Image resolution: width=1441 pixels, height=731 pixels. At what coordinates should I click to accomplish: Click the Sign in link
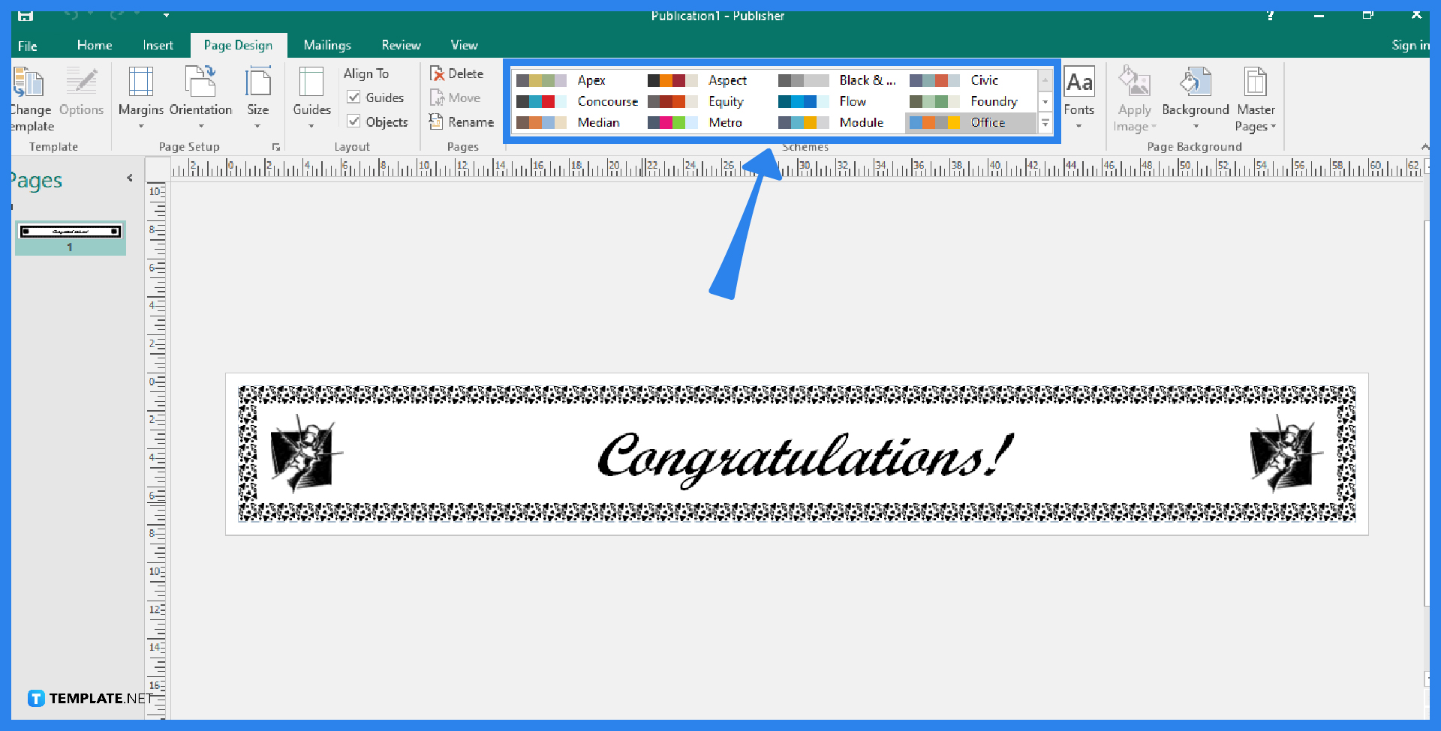point(1409,45)
